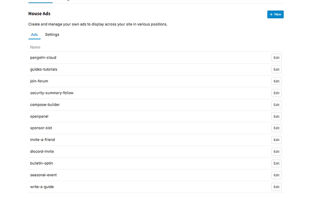Edit the write-a-guide ad
Screen dimensions: 309x200
tap(276, 187)
